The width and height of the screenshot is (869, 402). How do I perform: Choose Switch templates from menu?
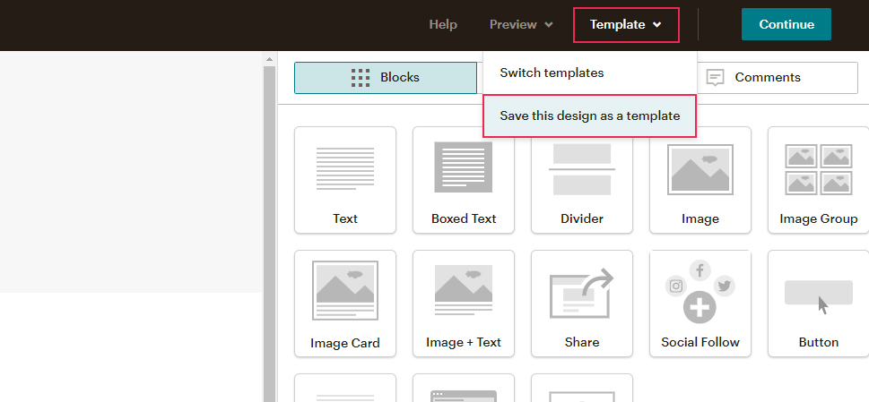click(x=590, y=73)
